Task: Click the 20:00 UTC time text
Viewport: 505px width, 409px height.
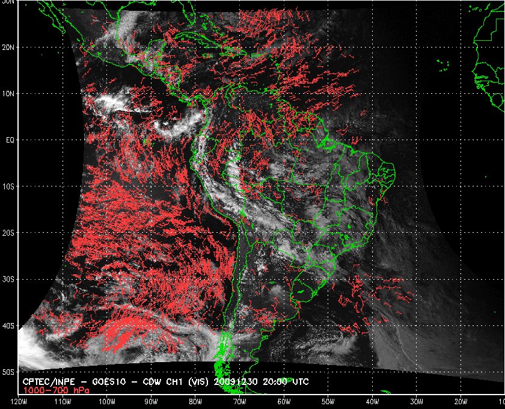Action: 286,383
